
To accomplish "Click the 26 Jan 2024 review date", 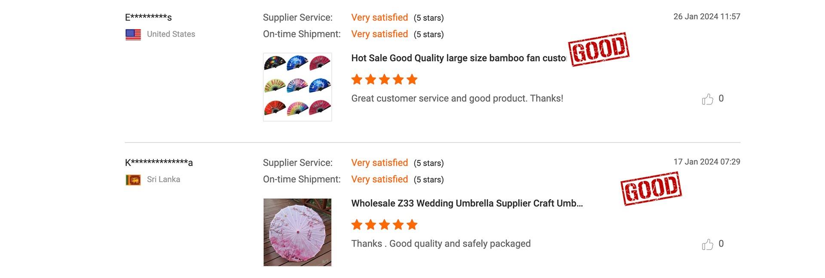I will tap(706, 17).
